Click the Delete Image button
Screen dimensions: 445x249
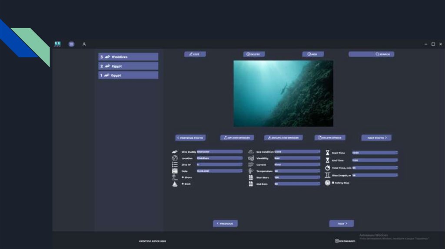(x=330, y=138)
